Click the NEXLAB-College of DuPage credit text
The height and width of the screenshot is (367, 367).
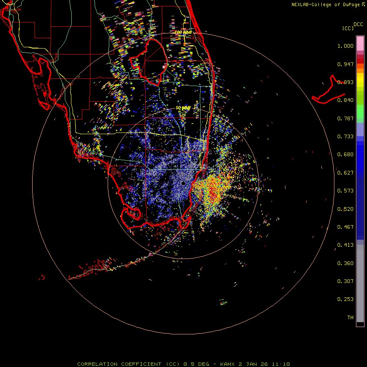(x=325, y=4)
